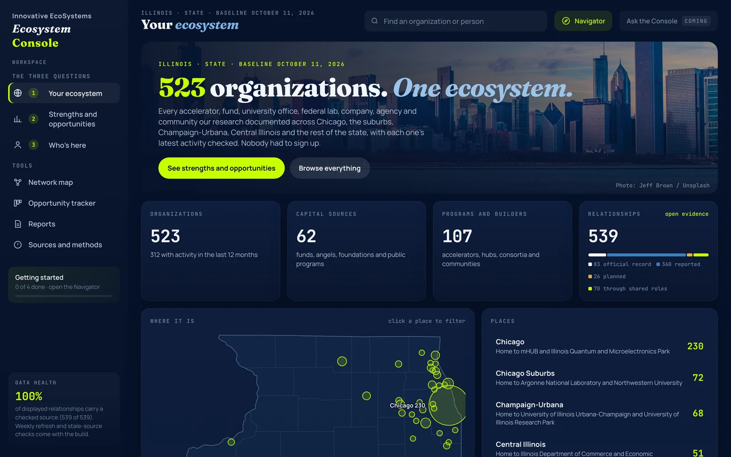Select the numbered badge 3 in sidebar
The height and width of the screenshot is (457, 731).
pyautogui.click(x=33, y=145)
